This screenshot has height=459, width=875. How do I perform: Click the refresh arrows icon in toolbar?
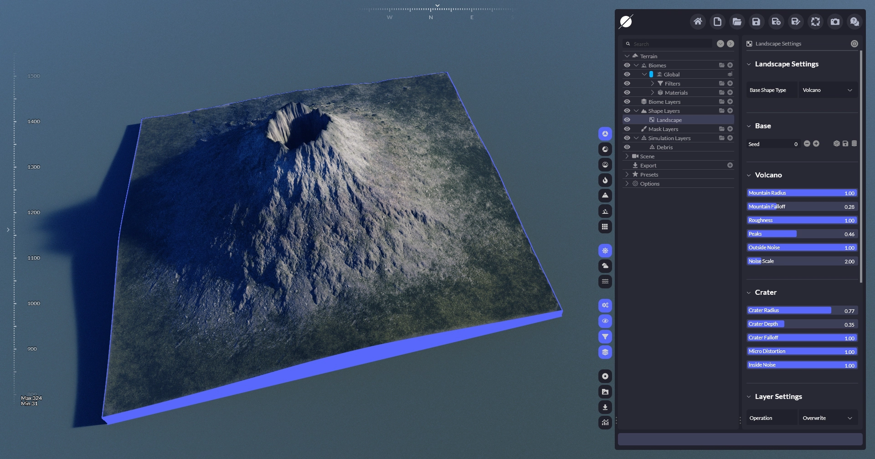(815, 22)
